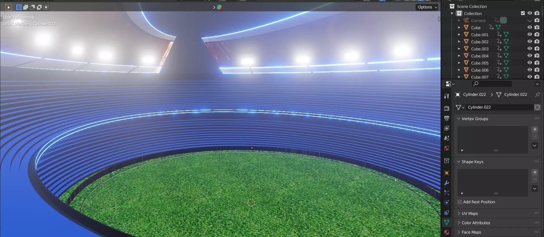Viewport: 544px width, 237px height.
Task: Hide Cube in viewport via eye icon
Action: tap(530, 27)
